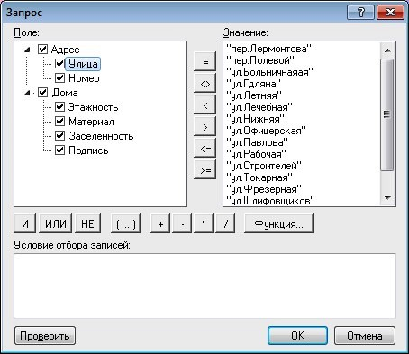The height and width of the screenshot is (354, 409).
Task: Click the record selection condition text area
Action: coord(204,286)
